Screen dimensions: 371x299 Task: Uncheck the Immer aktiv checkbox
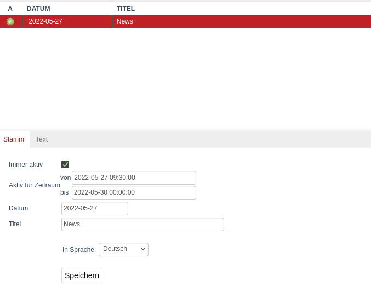pyautogui.click(x=65, y=165)
